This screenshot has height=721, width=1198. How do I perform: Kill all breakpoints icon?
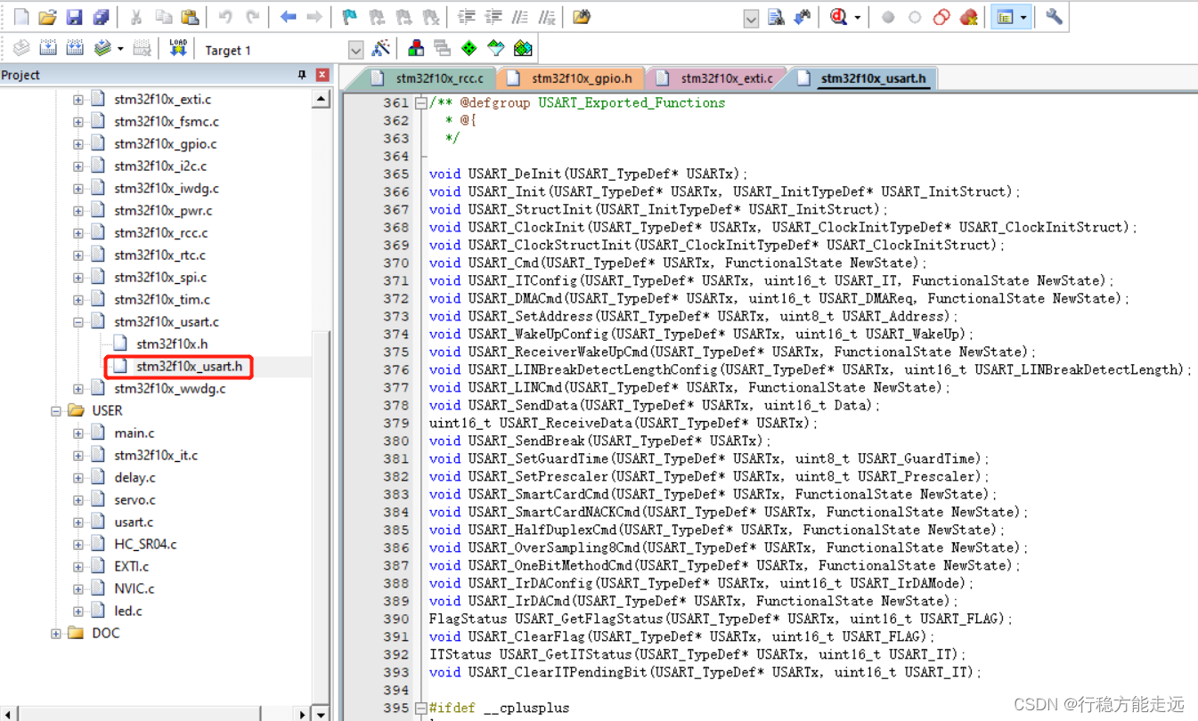pos(969,17)
